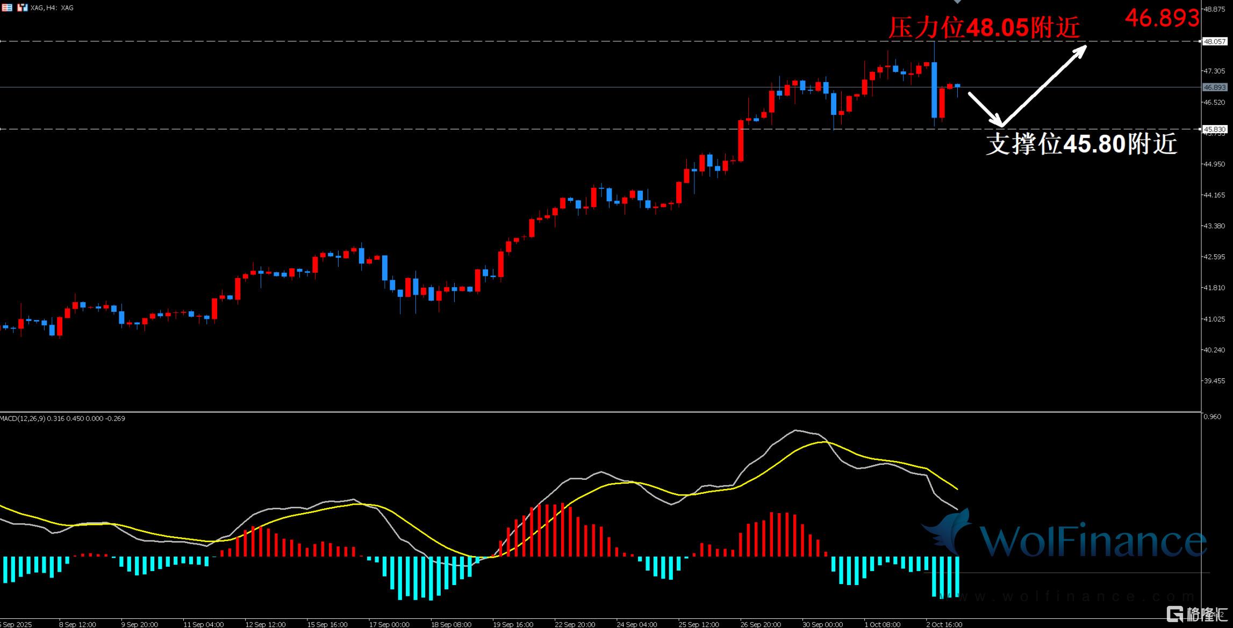Viewport: 1233px width, 628px height.
Task: Click the 45.830 support price tag
Action: (1215, 129)
